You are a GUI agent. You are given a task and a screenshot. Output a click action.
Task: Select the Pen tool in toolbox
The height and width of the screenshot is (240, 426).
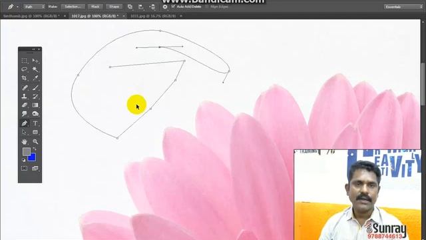[24, 123]
